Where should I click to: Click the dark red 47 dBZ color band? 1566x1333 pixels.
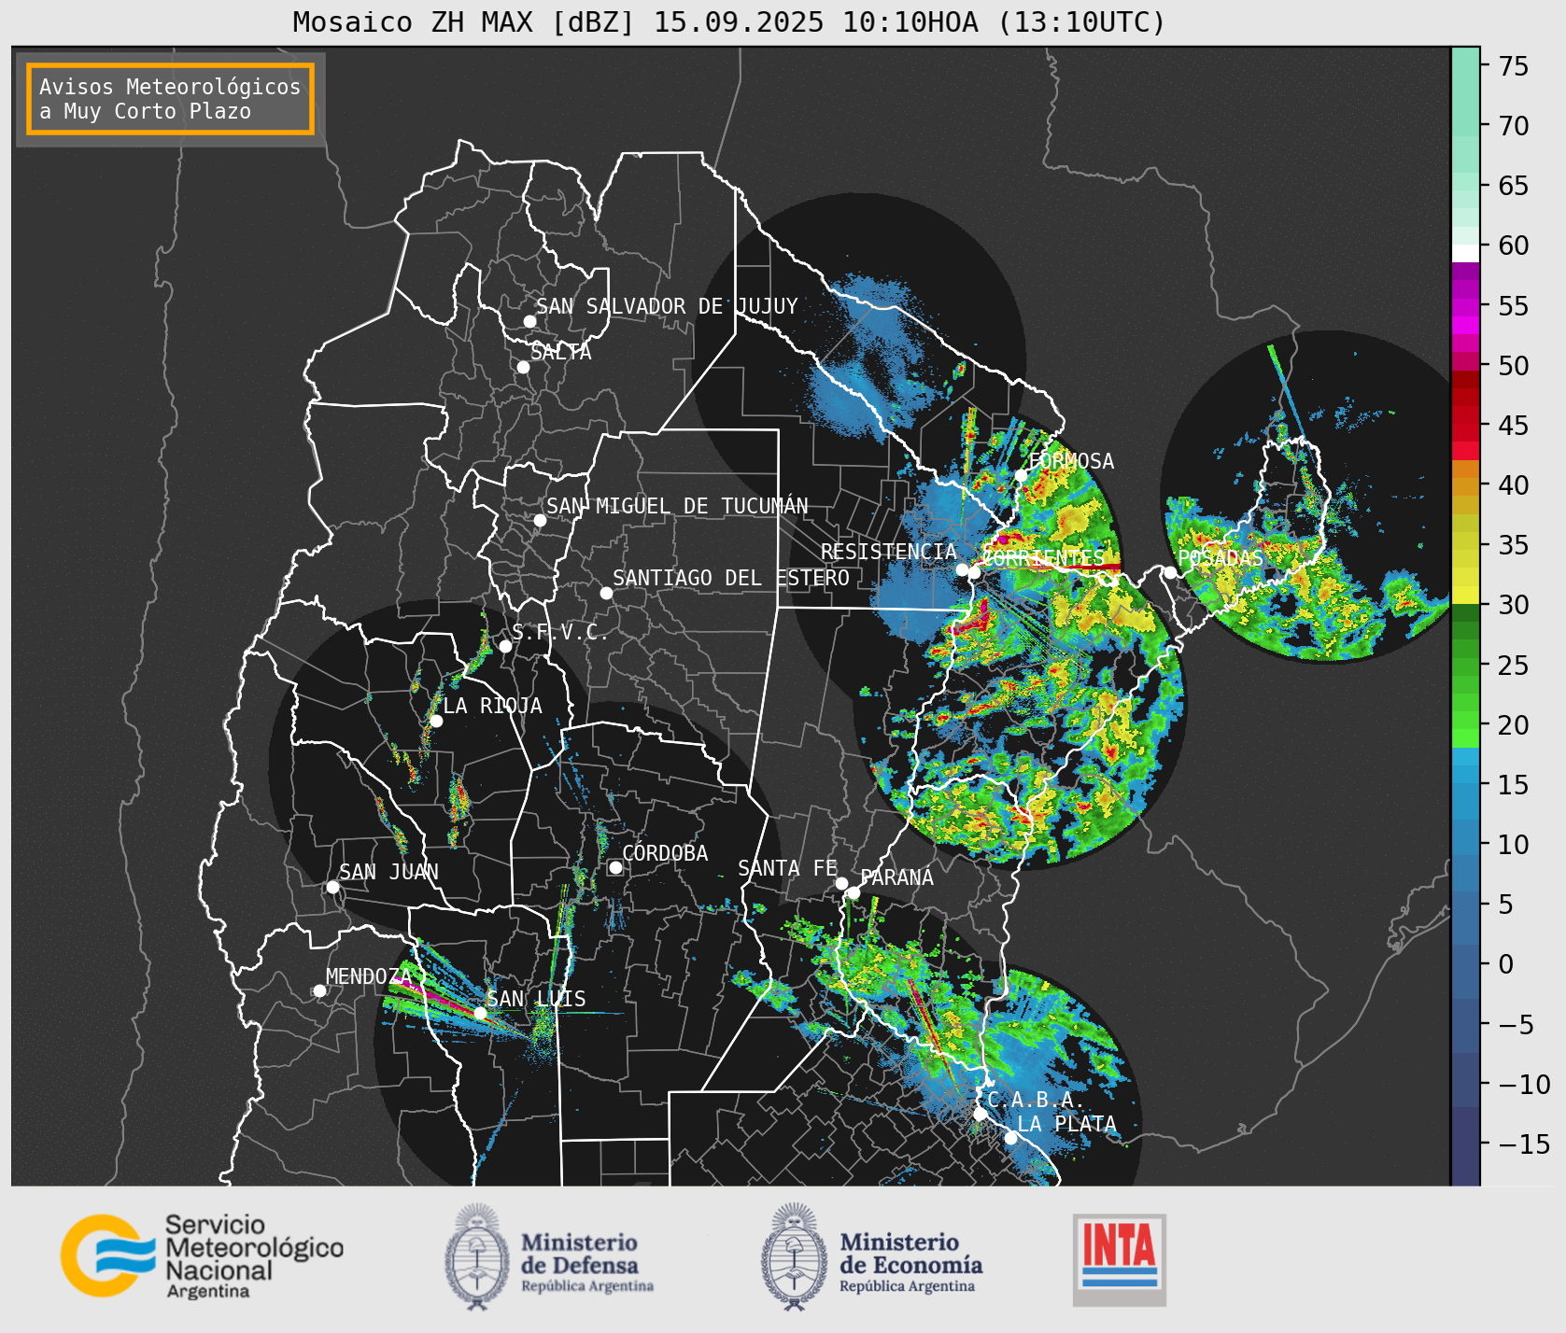pos(1466,397)
